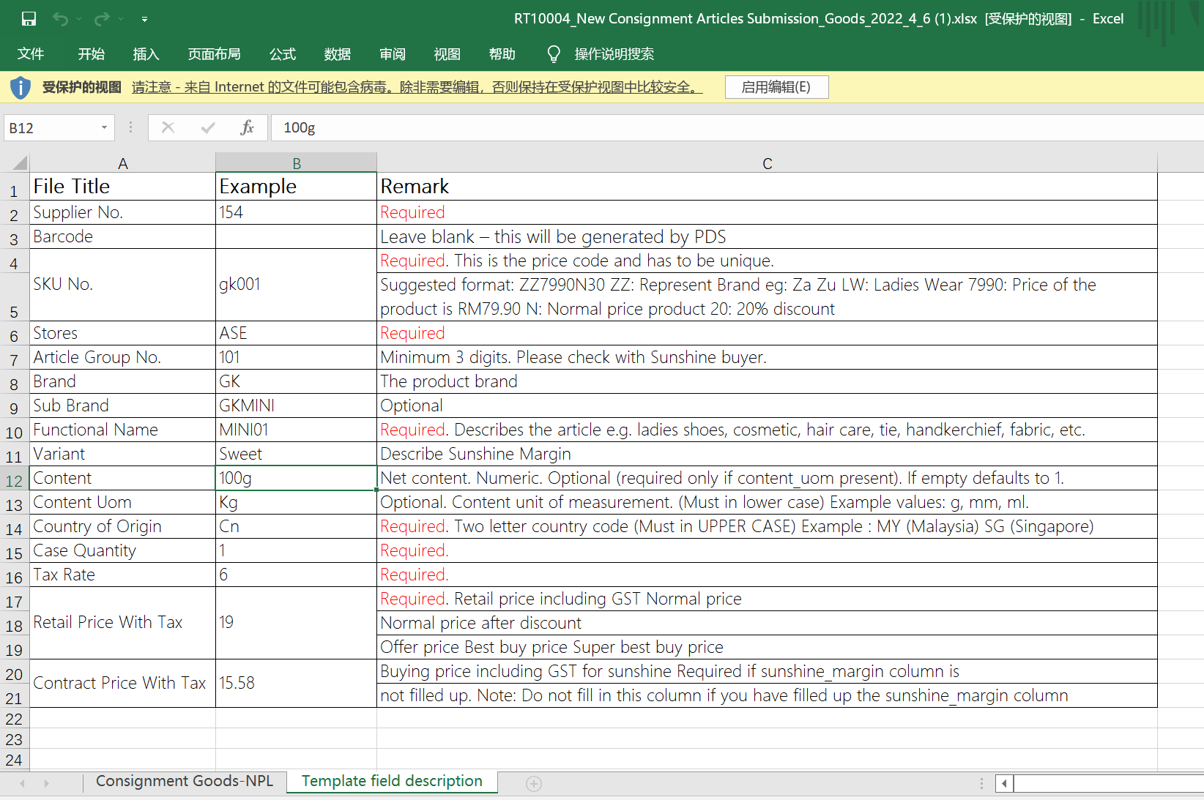This screenshot has height=800, width=1204.
Task: Click the Save icon in title bar
Action: pos(29,19)
